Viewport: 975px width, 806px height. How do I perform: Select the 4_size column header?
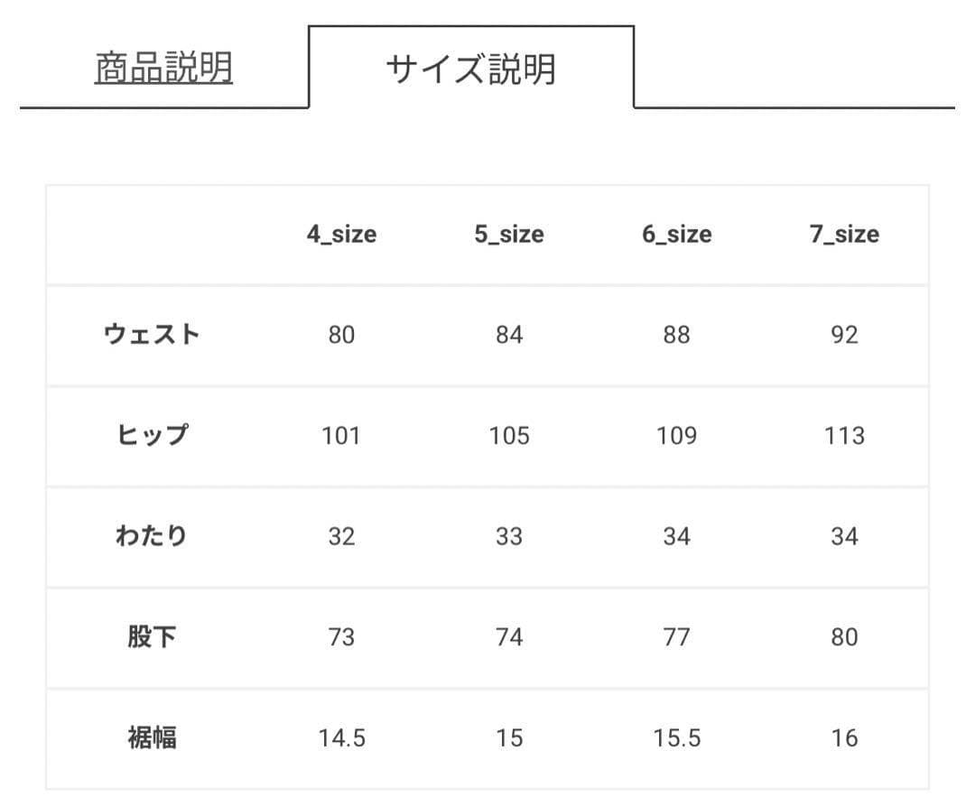(x=341, y=234)
